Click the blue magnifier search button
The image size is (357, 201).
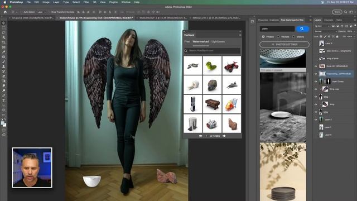302,28
